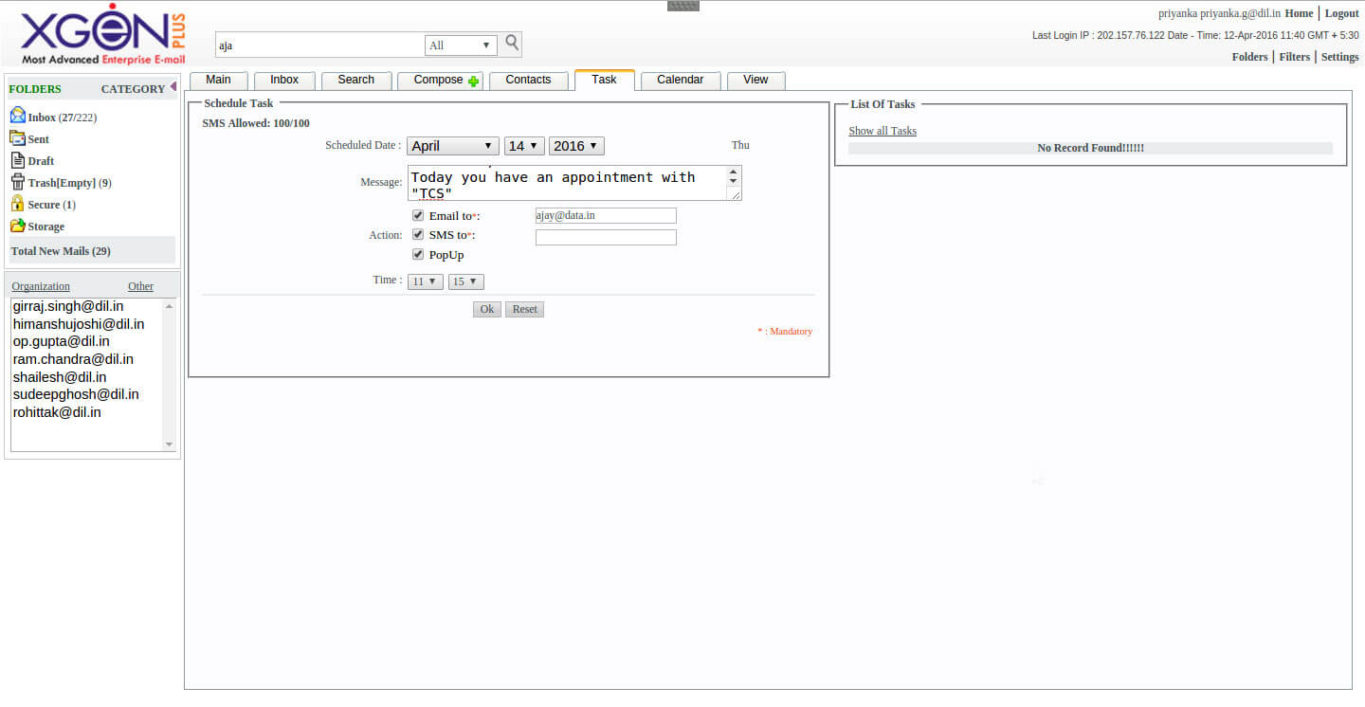Open the Draft folder icon

[18, 160]
